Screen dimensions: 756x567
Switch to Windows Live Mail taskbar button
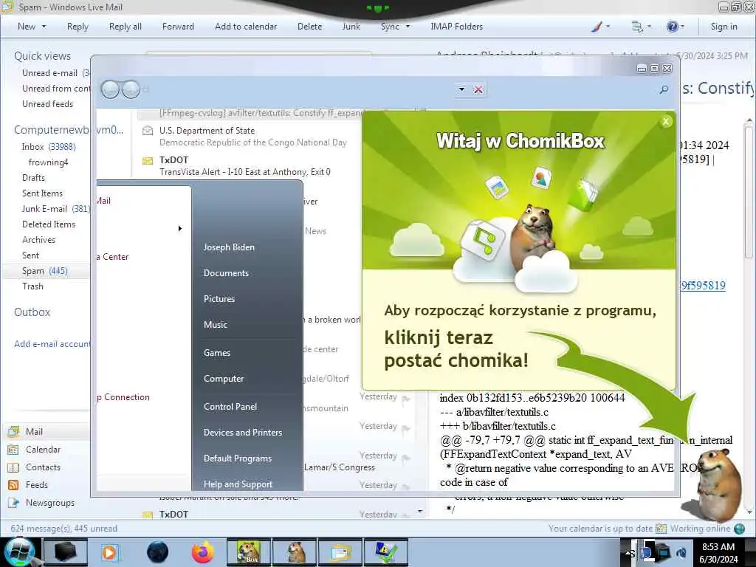pos(340,552)
